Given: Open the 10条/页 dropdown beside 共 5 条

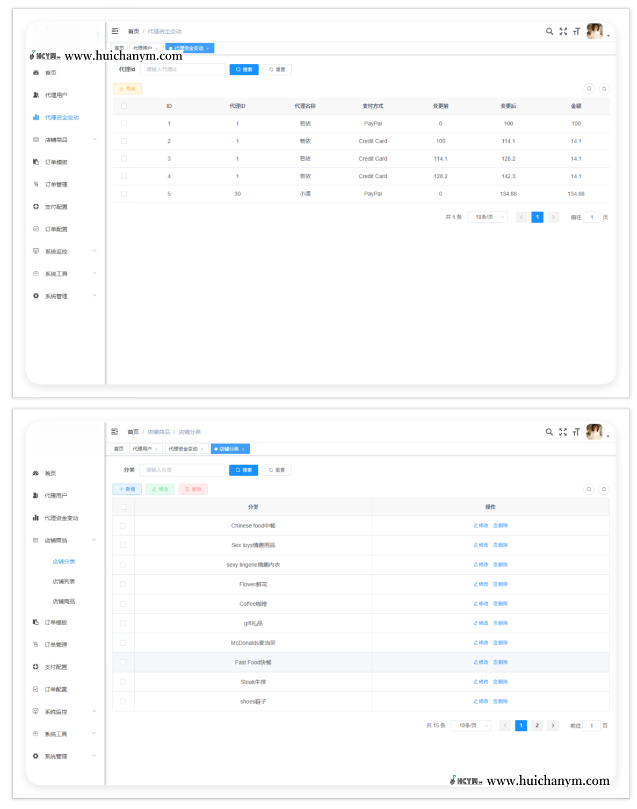Looking at the screenshot, I should click(488, 218).
